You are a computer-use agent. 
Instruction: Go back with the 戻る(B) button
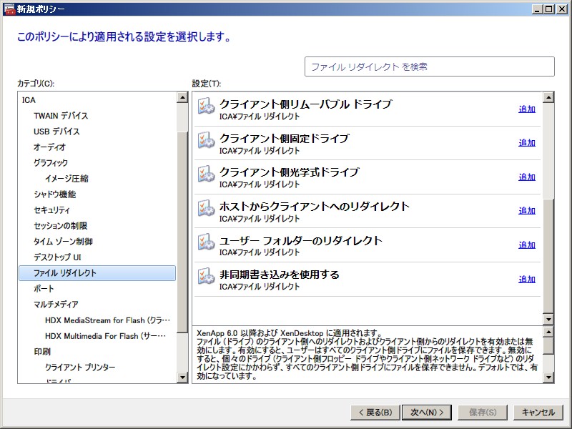tap(373, 413)
